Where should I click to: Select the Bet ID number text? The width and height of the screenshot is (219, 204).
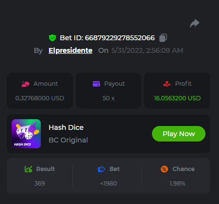tap(120, 38)
